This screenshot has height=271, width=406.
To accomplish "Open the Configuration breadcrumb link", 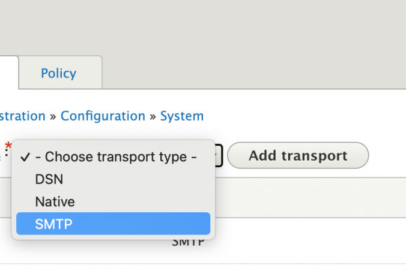I will (x=103, y=116).
